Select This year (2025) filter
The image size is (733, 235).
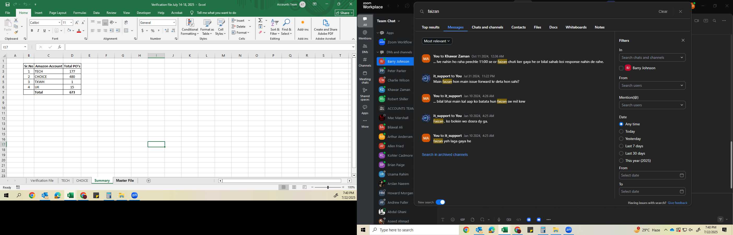[x=621, y=161]
